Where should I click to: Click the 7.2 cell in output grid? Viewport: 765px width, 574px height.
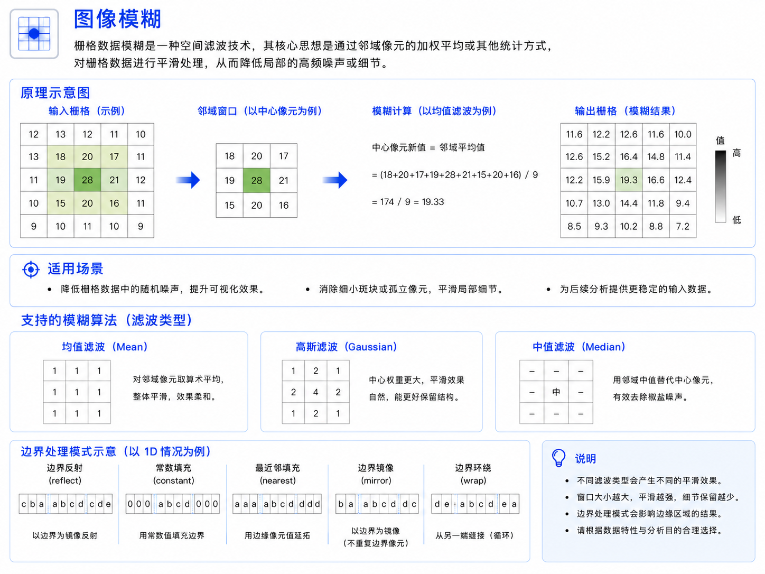click(x=683, y=226)
